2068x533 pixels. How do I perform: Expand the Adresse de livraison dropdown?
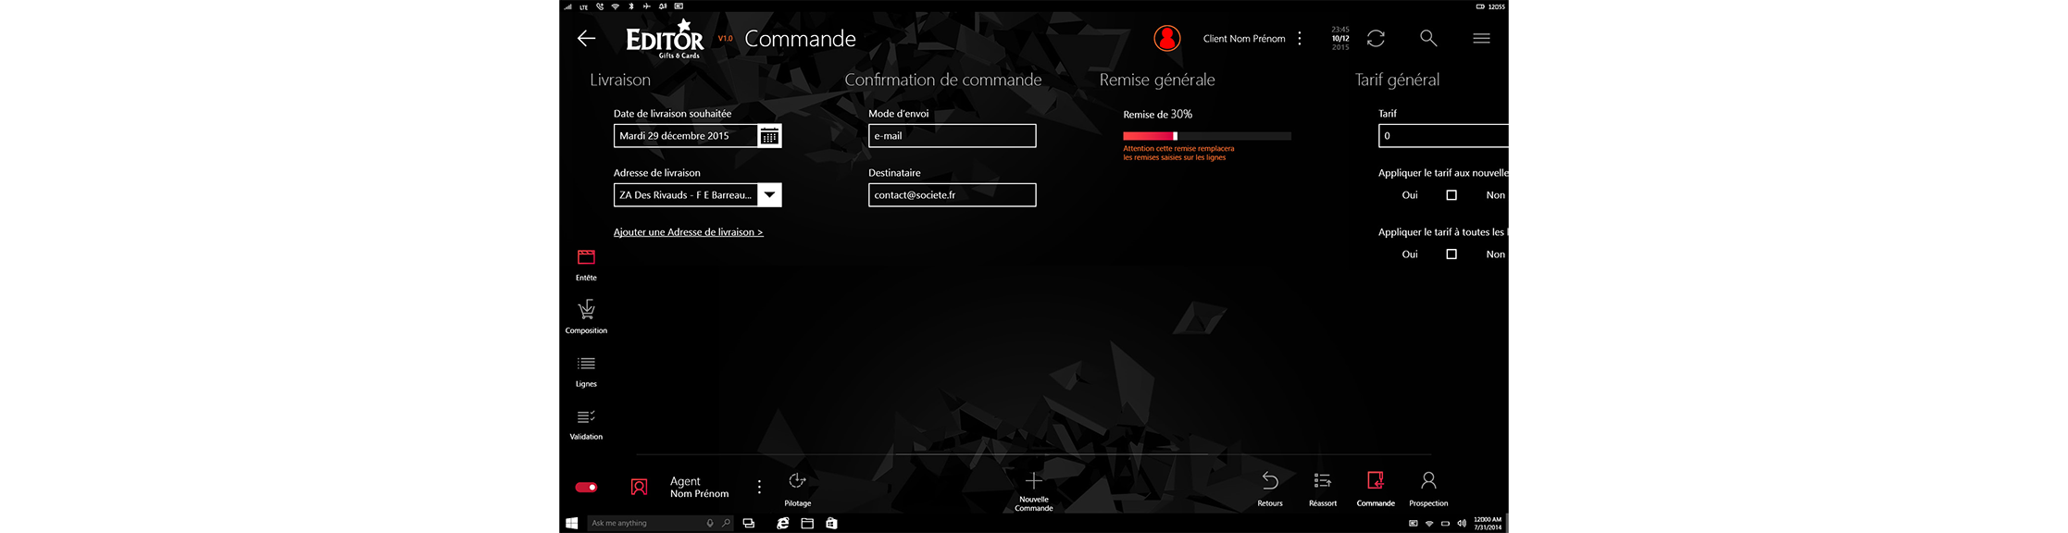769,195
